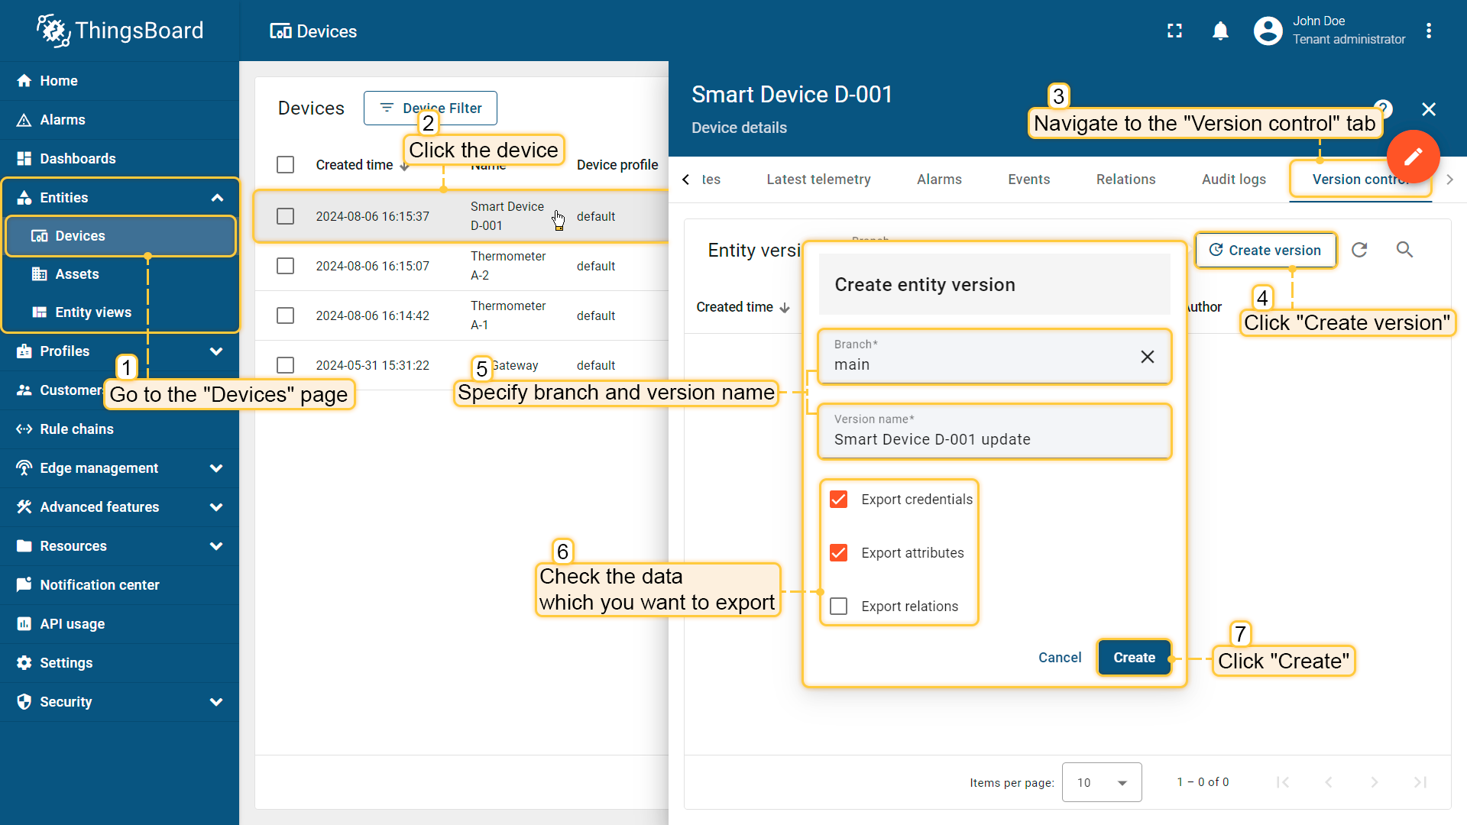Expand the Profiles menu section
The width and height of the screenshot is (1467, 825).
click(216, 351)
